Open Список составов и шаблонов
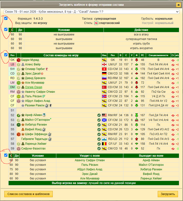 (28, 194)
